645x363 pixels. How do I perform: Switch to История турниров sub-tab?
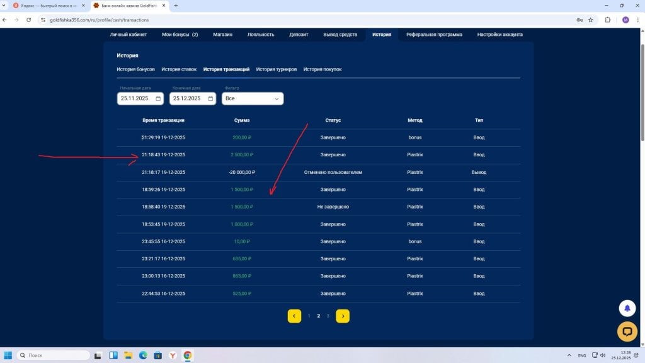pos(277,69)
